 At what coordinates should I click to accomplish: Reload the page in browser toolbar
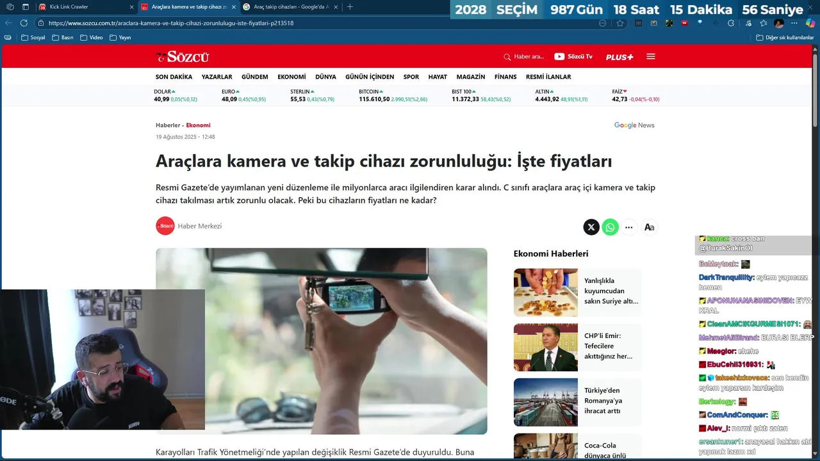click(24, 23)
